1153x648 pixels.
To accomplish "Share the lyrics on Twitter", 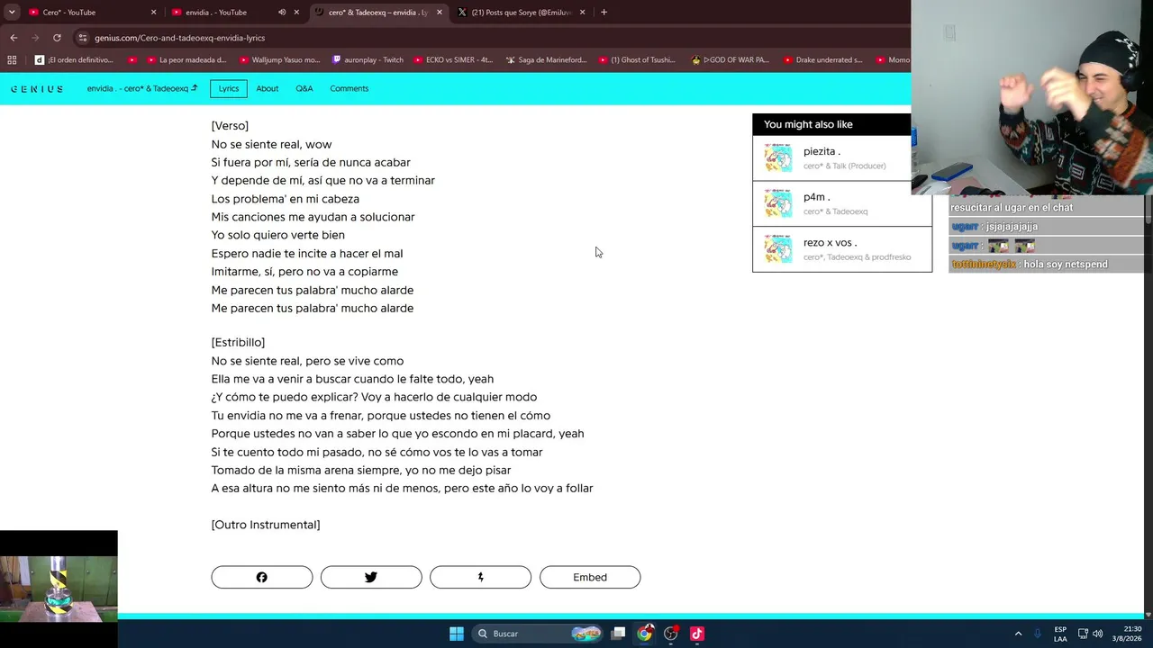I will [371, 577].
